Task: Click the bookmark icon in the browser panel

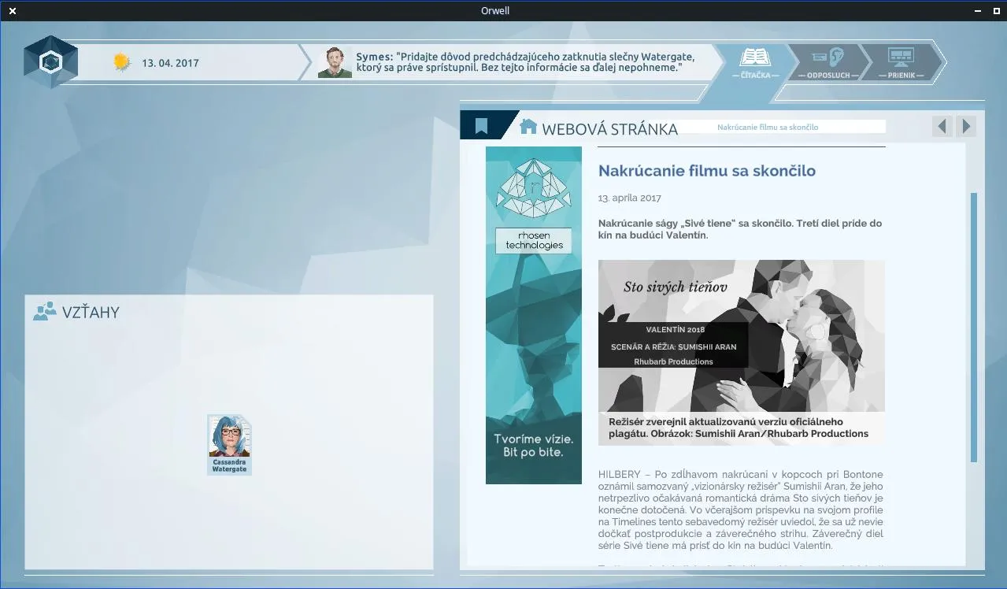Action: coord(481,126)
